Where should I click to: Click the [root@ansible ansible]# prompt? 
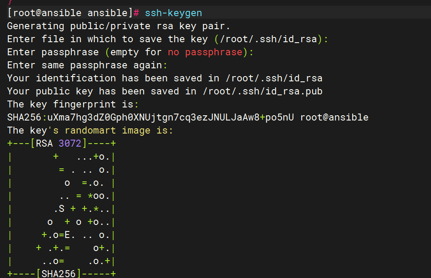coord(74,13)
